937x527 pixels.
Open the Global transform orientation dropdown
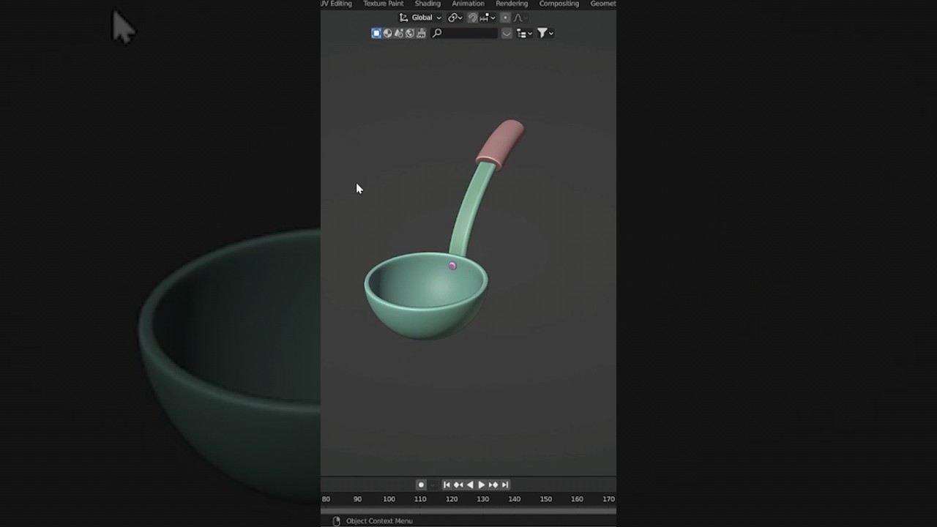click(420, 18)
